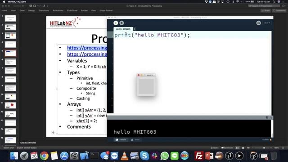Screen dimensions: 288x162
Task: Click the Share button in PowerPoint
Action: coord(265,11)
